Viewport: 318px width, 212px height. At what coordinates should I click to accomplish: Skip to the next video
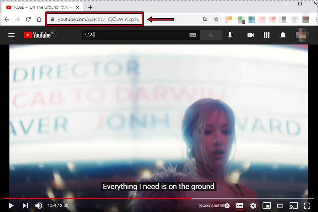point(26,206)
